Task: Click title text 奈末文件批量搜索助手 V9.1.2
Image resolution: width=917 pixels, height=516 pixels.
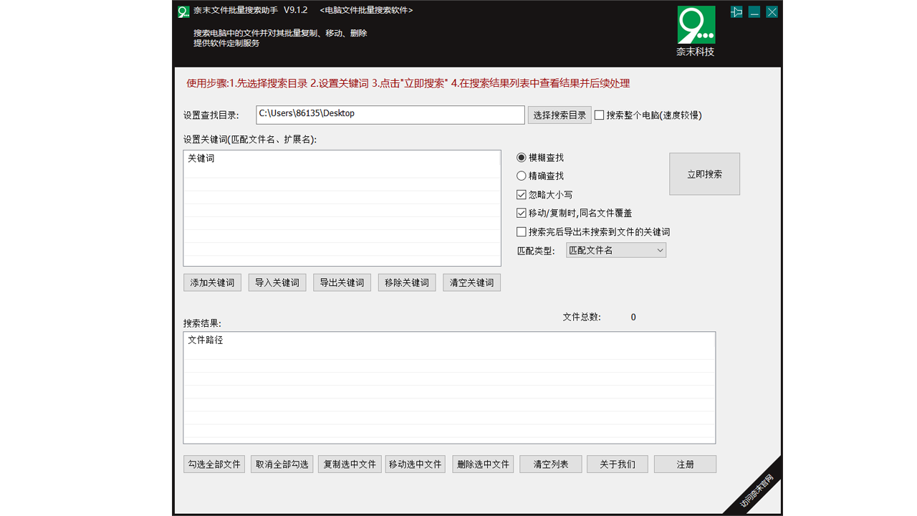Action: pyautogui.click(x=250, y=10)
